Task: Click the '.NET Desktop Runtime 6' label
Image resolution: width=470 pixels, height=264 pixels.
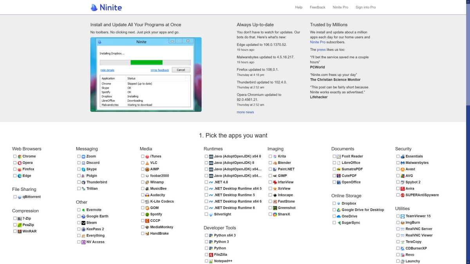Action: [235, 208]
